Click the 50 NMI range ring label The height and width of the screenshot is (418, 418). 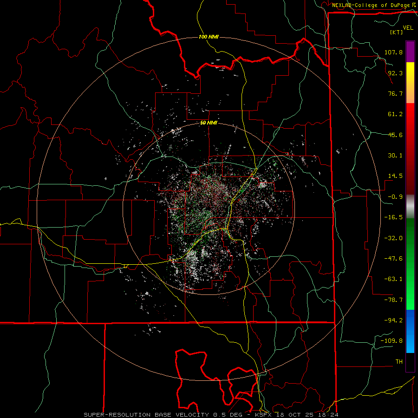(x=209, y=123)
